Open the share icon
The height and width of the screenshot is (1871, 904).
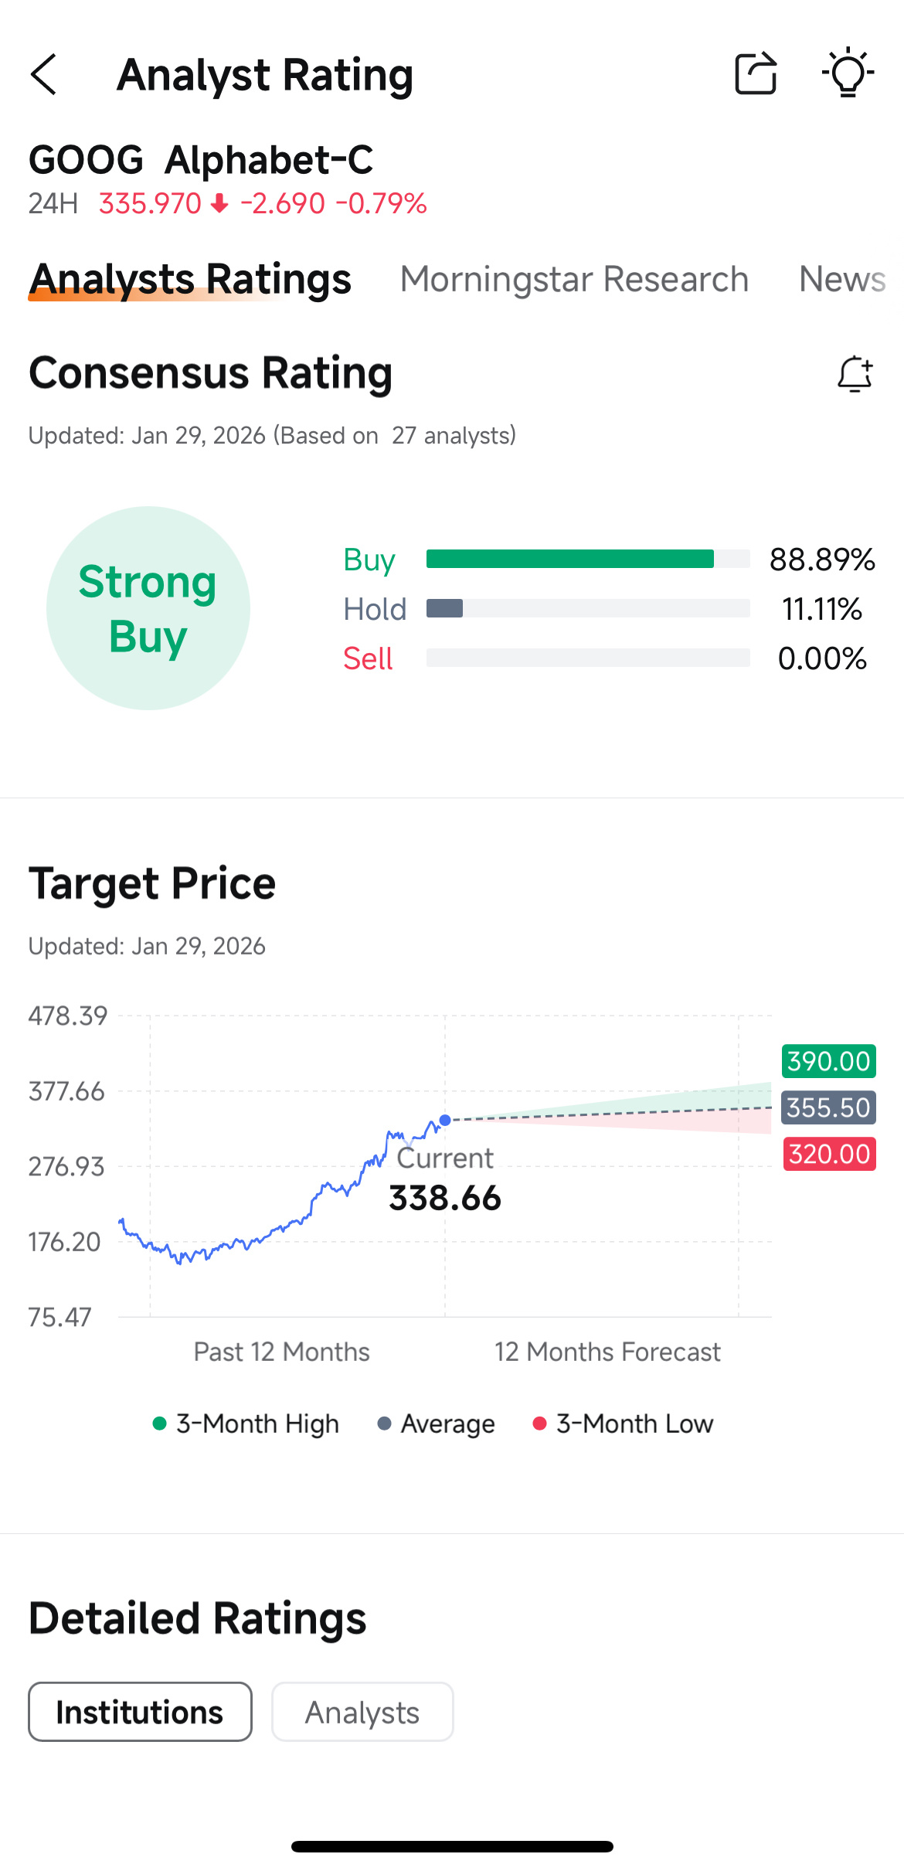click(756, 73)
